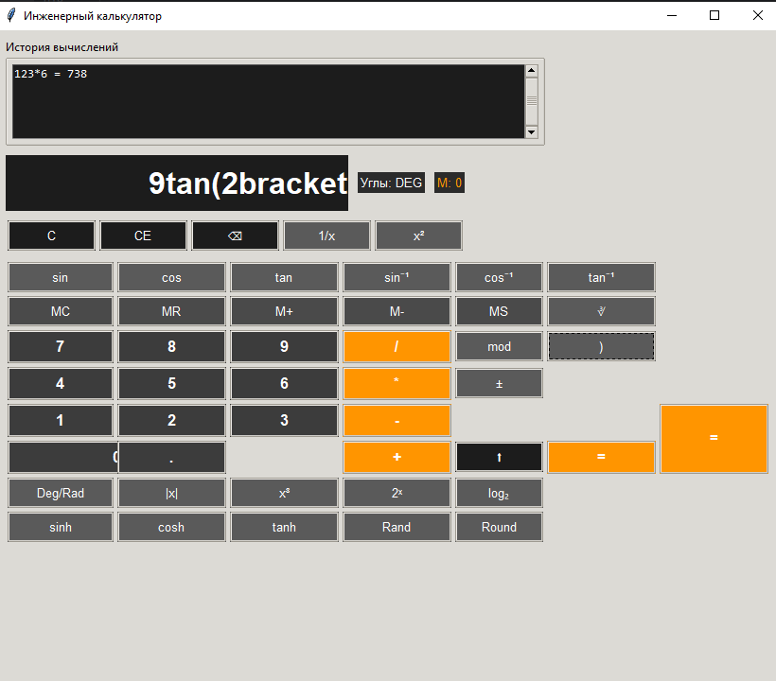Click the wide digit 0 key
Image resolution: width=776 pixels, height=681 pixels.
coord(63,458)
